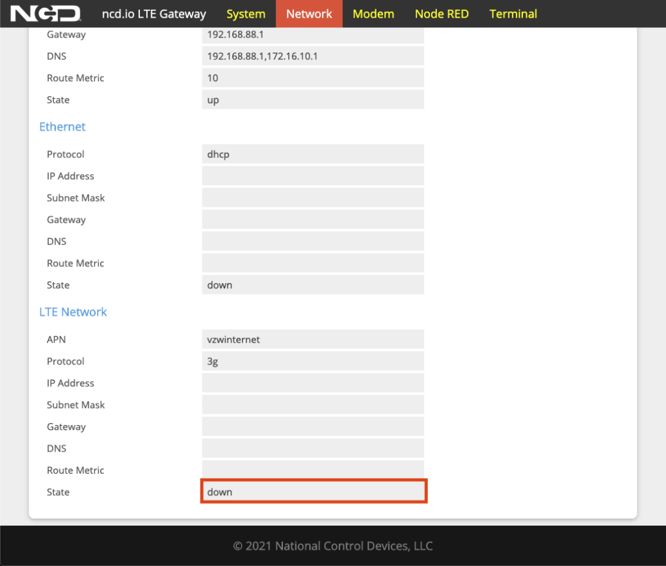
Task: Click the LTE Network section heading
Action: 73,312
